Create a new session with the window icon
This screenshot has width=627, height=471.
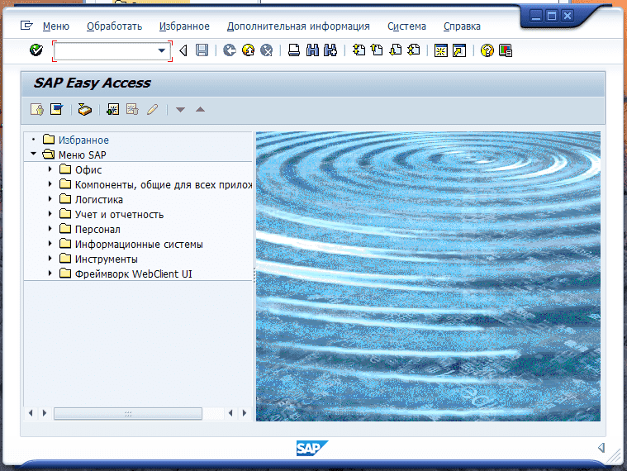pyautogui.click(x=441, y=50)
